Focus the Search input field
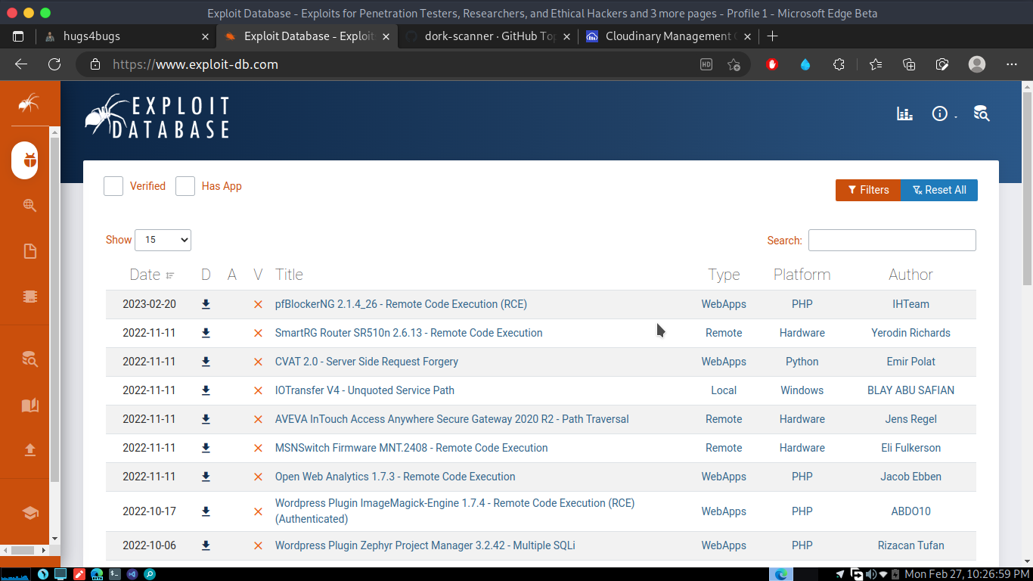Screen dimensions: 1033x581 [x=892, y=240]
